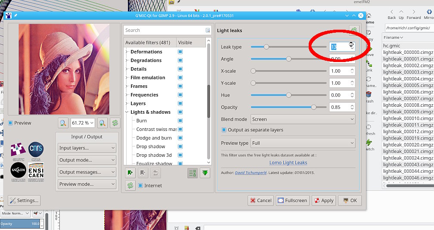Image resolution: width=434 pixels, height=230 pixels.
Task: Click the reset zoom refresh icon
Action: [115, 123]
